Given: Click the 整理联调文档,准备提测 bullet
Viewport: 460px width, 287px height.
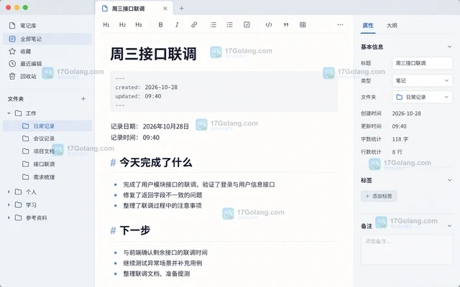Looking at the screenshot, I should pos(157,274).
